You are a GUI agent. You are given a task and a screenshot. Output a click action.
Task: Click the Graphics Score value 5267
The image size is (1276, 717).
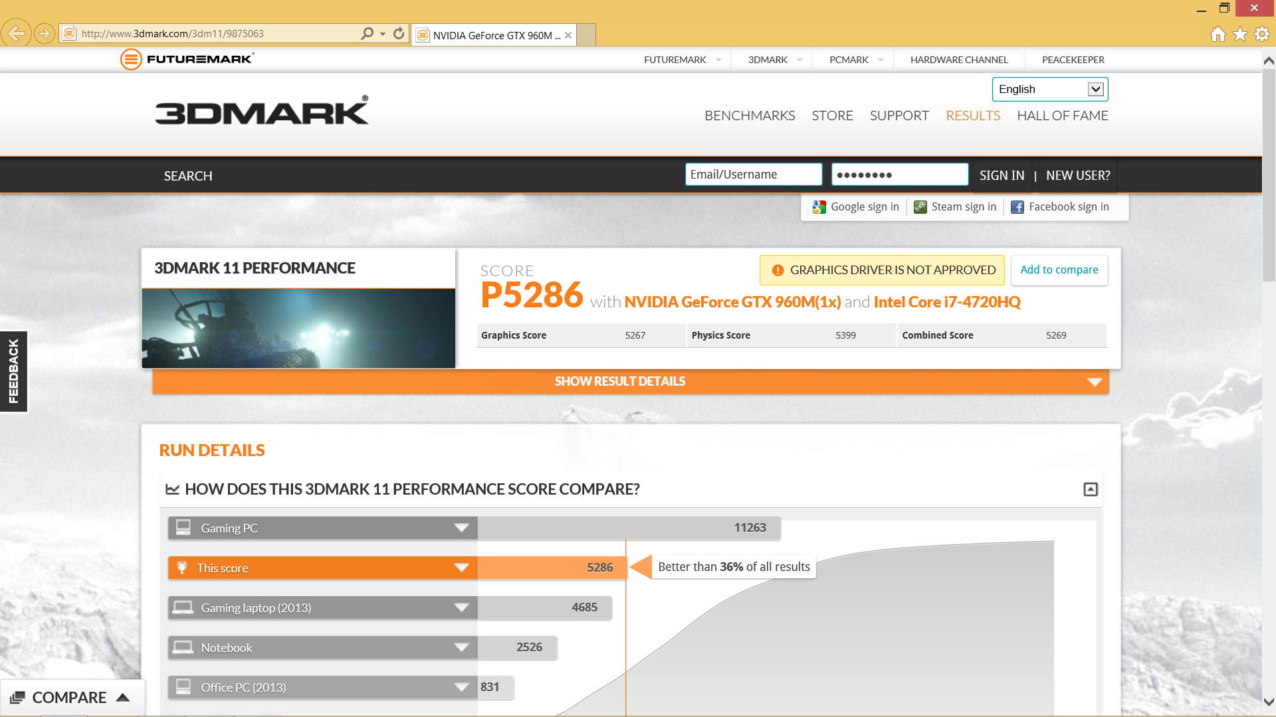(x=635, y=336)
